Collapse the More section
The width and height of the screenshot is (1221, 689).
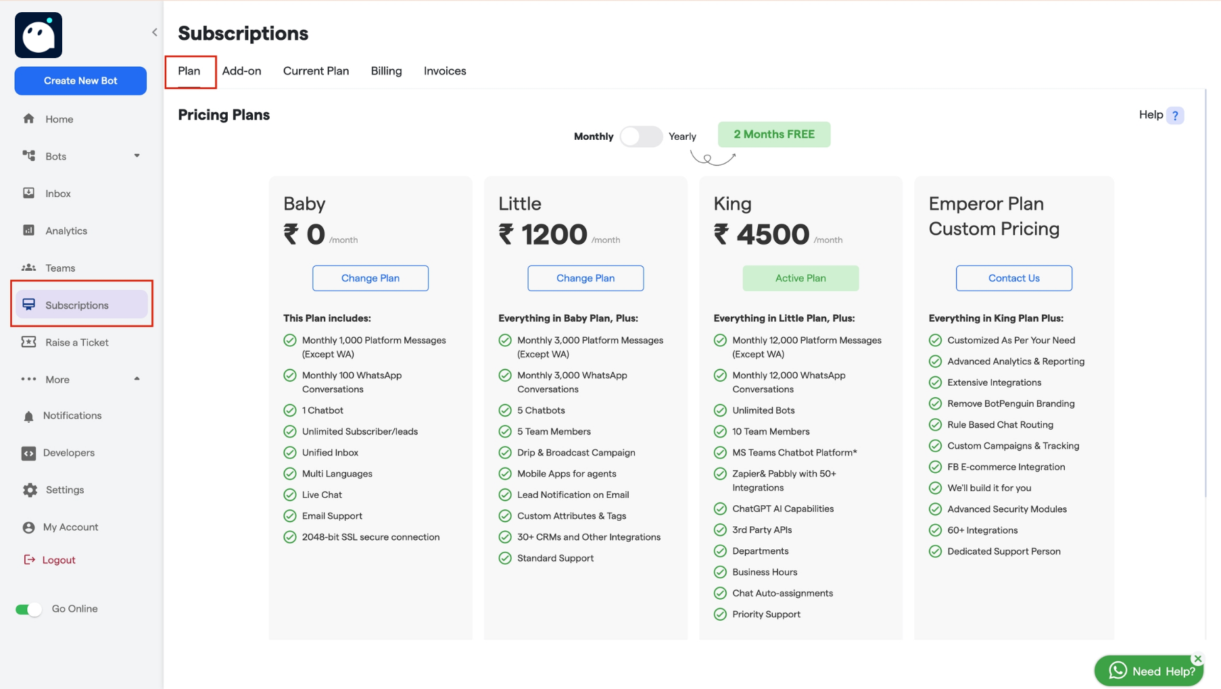click(137, 379)
